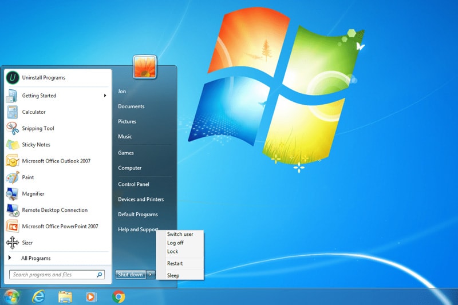Choose Sleep from power menu

173,275
